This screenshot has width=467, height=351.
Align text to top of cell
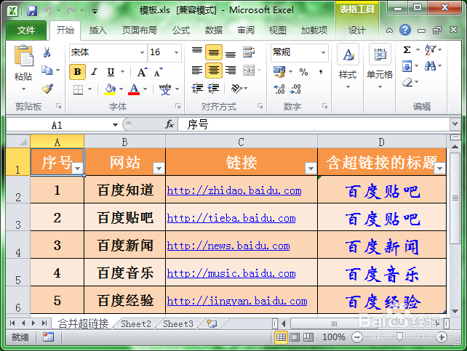coord(197,52)
